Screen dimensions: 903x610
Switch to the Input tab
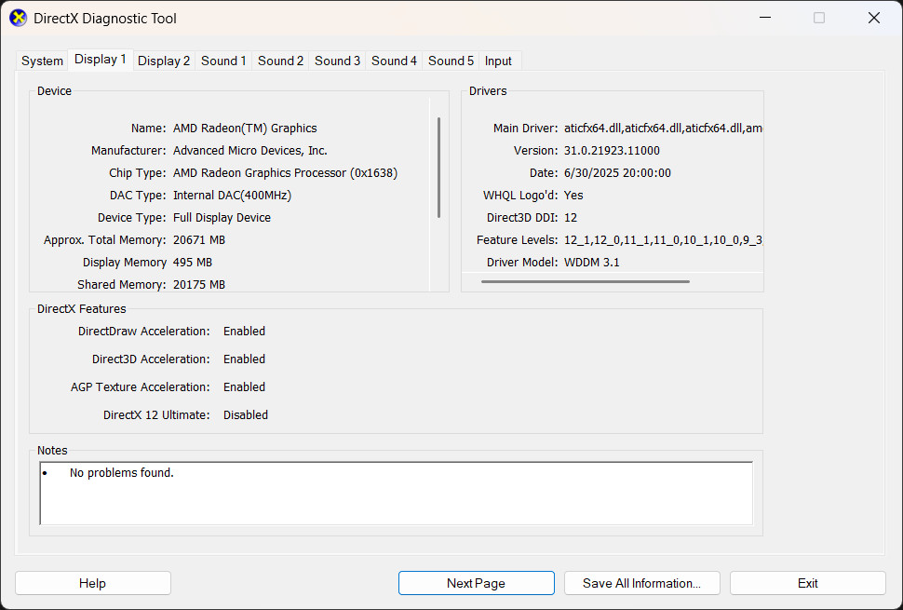tap(498, 61)
